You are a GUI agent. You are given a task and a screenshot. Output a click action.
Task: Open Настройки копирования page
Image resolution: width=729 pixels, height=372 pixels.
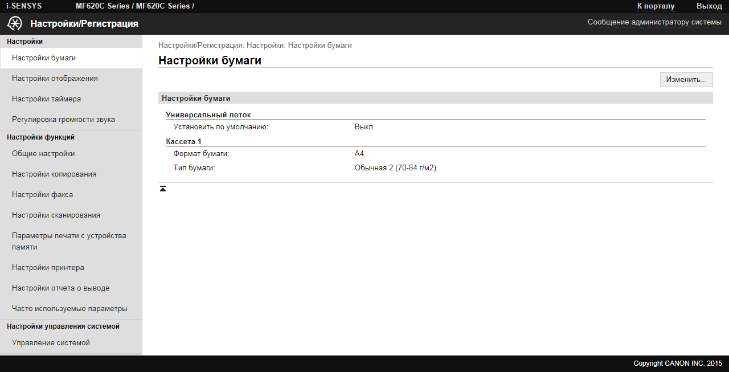[54, 174]
